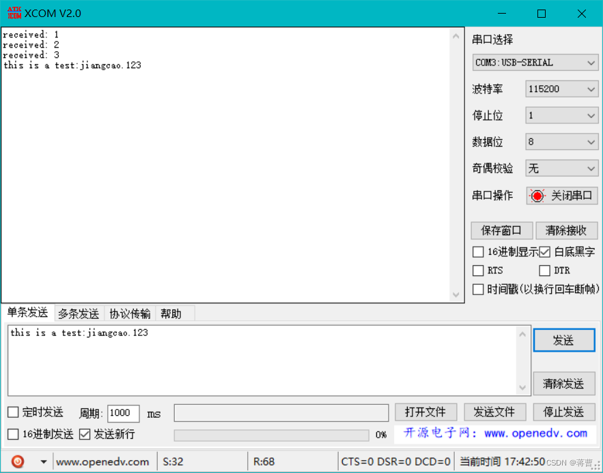Open the COM3:USB-SERIAL port dropdown
Viewport: 603px width, 473px height.
535,62
